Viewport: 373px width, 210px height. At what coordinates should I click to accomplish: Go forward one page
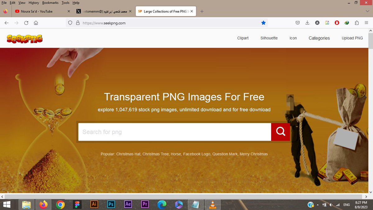16,23
